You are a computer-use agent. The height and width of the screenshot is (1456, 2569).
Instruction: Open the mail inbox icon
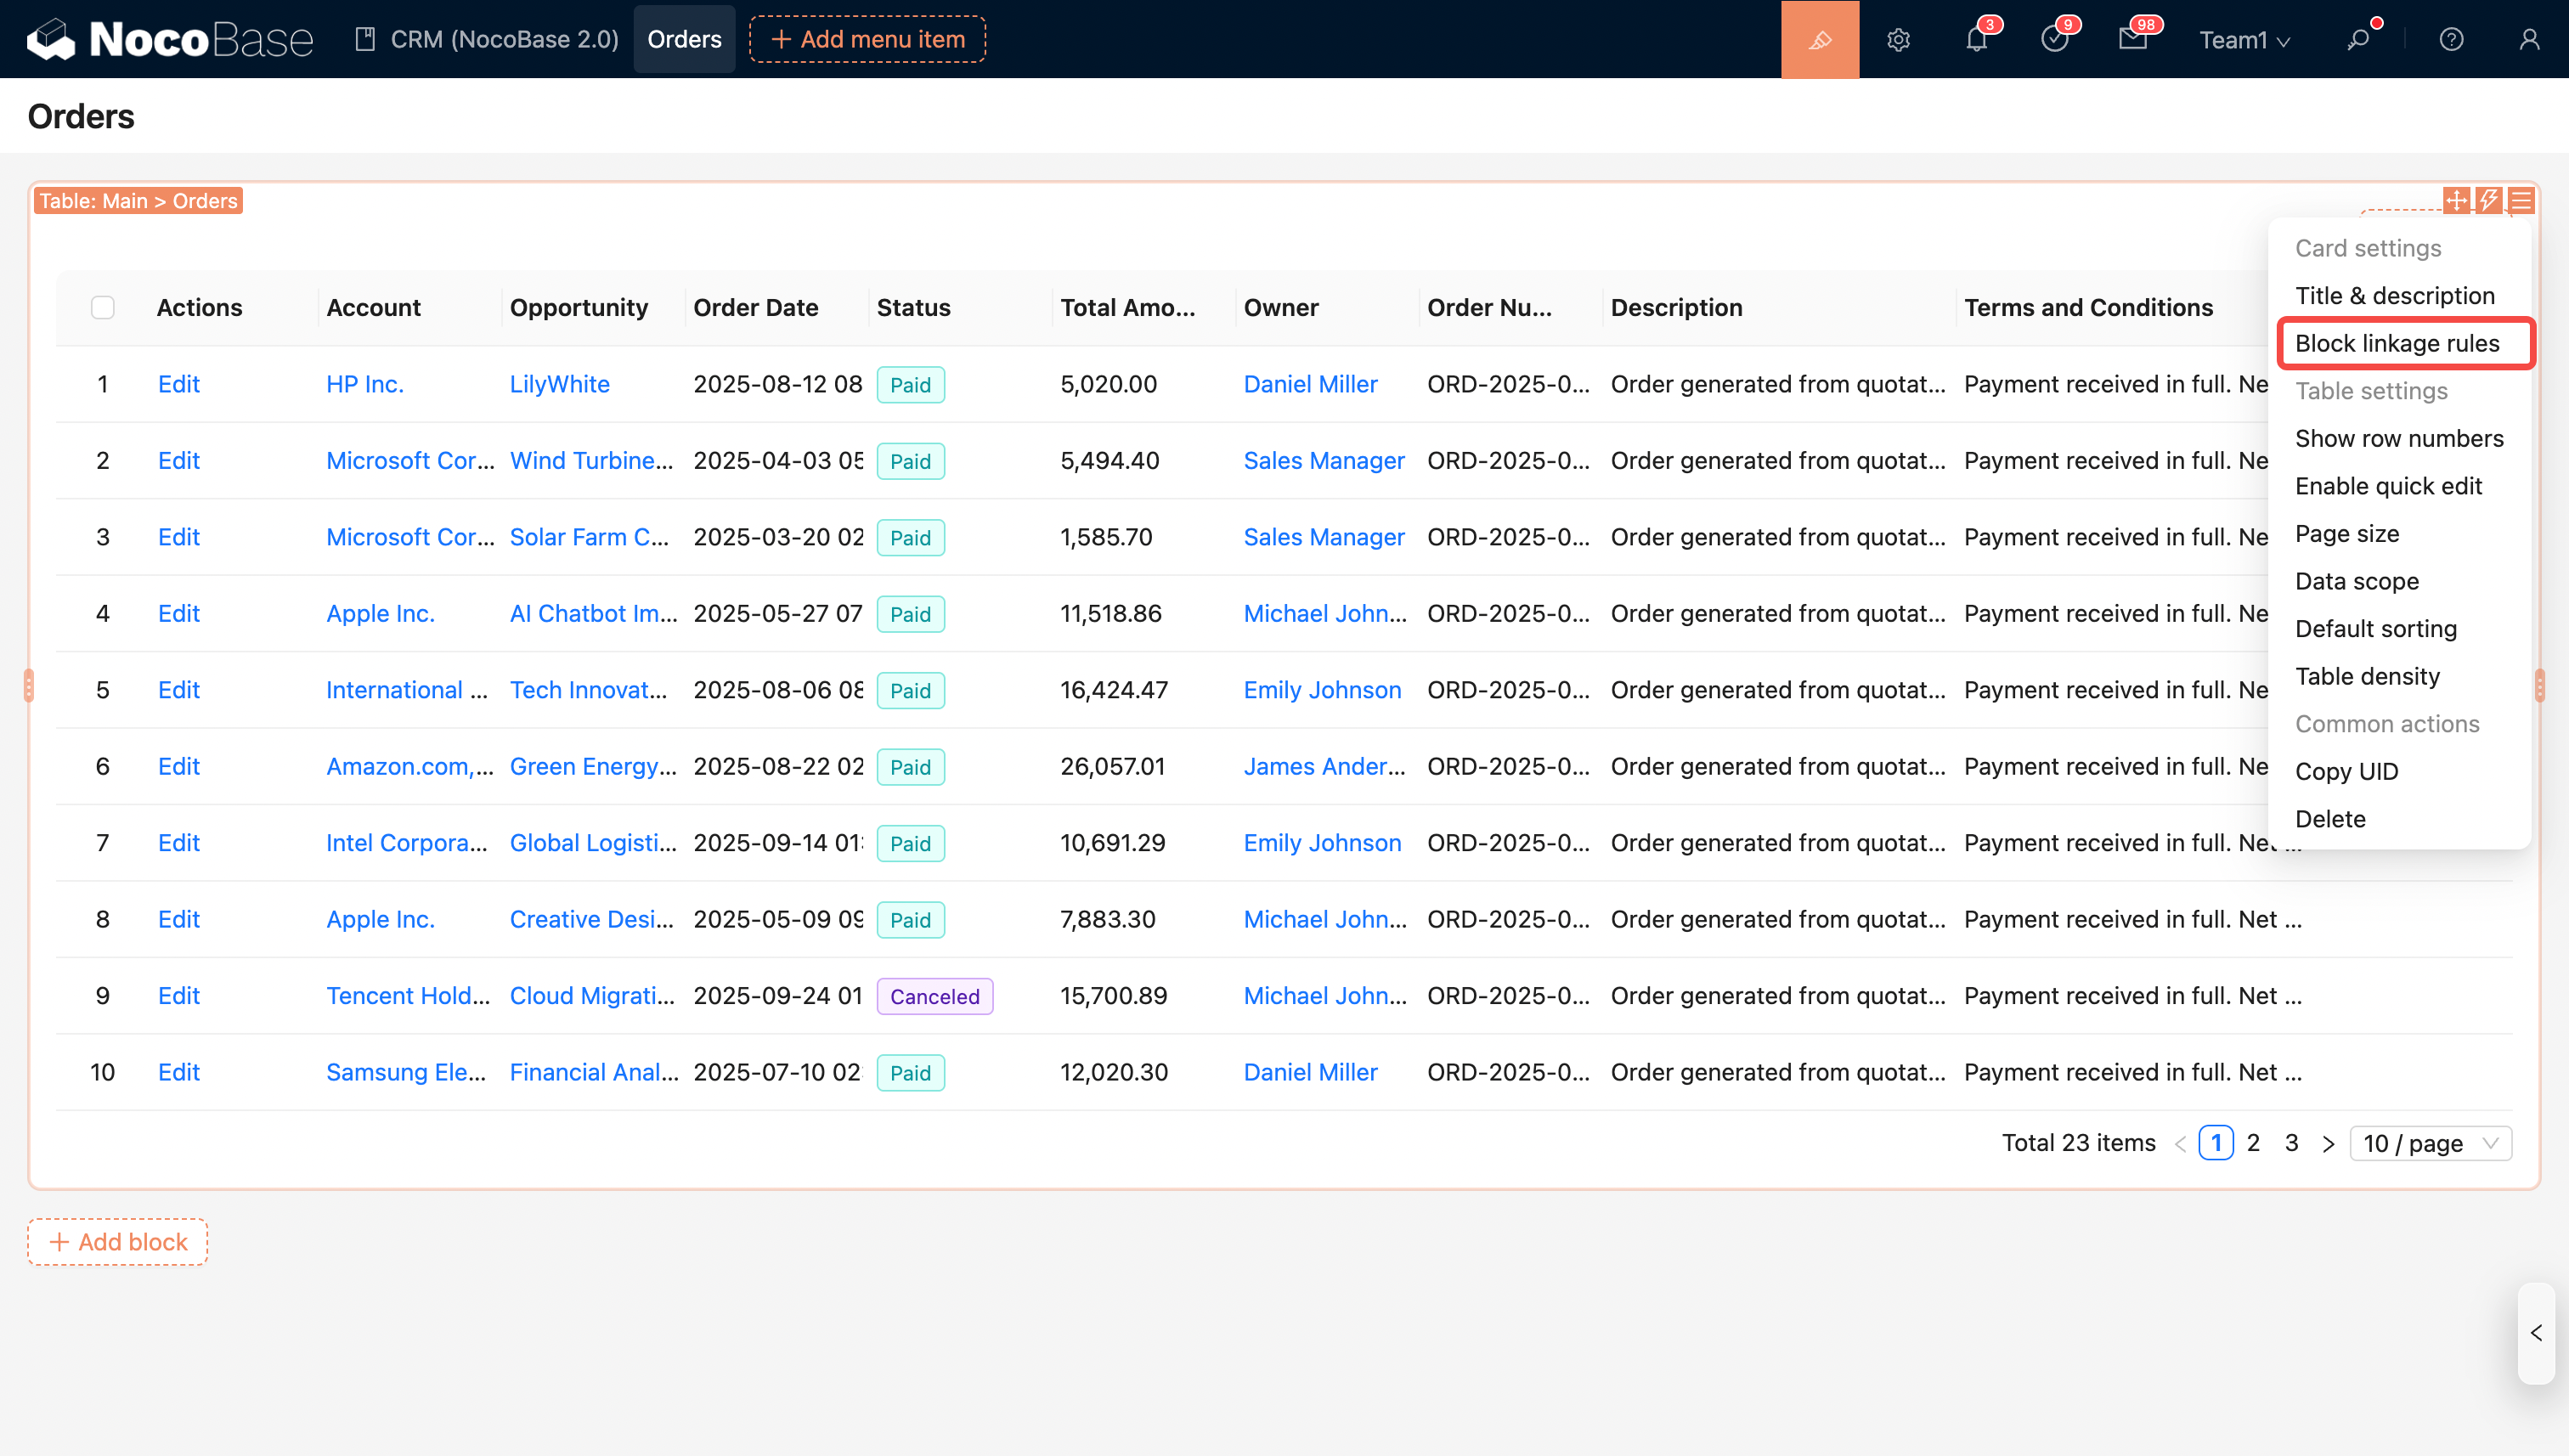tap(2132, 40)
